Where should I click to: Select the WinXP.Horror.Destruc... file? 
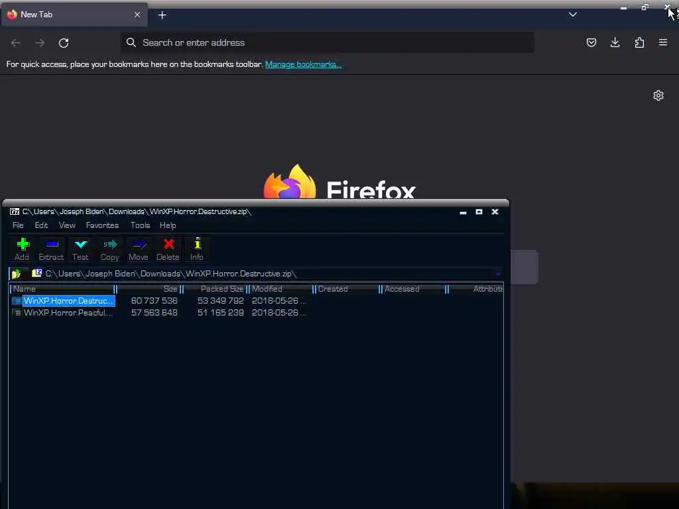68,301
